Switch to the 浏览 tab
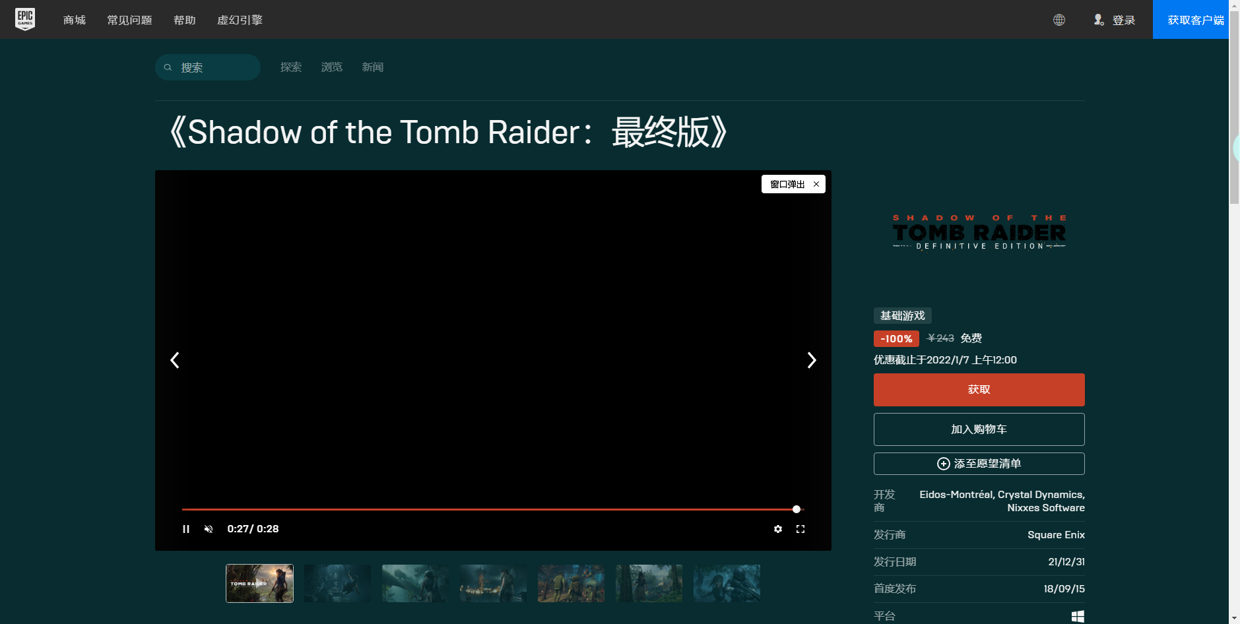The height and width of the screenshot is (624, 1240). pyautogui.click(x=331, y=67)
